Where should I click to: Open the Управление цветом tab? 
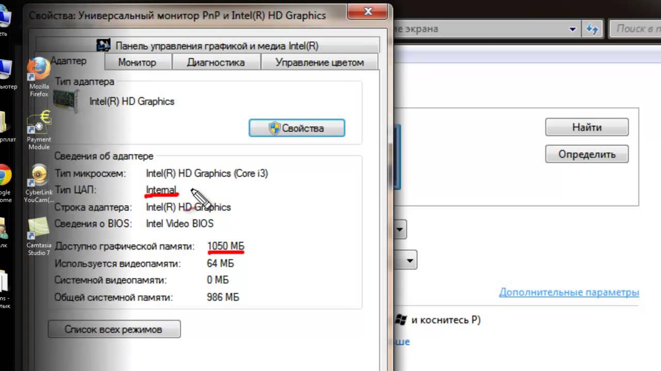(319, 62)
